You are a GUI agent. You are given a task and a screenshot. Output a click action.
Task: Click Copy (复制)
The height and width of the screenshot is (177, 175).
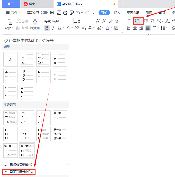coord(22,28)
